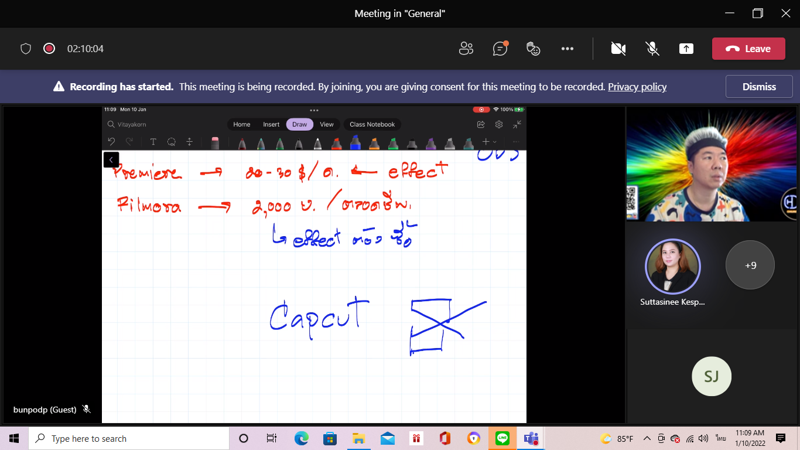Image resolution: width=800 pixels, height=450 pixels.
Task: Click the OneNote share icon
Action: point(481,124)
